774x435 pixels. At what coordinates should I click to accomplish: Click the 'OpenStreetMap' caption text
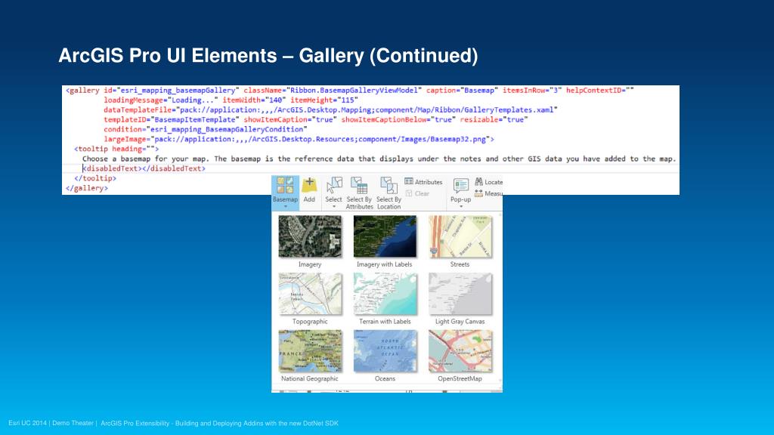click(x=460, y=379)
